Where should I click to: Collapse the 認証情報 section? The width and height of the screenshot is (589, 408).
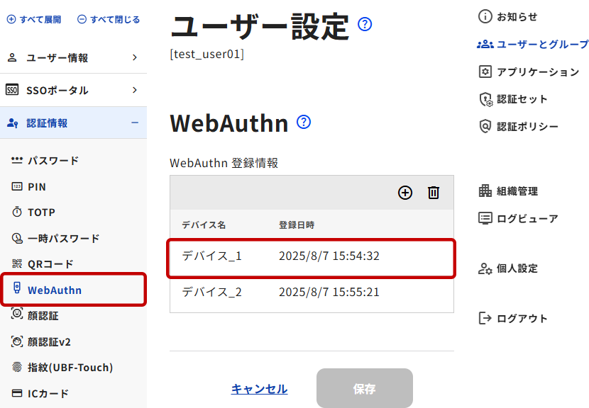pyautogui.click(x=73, y=123)
